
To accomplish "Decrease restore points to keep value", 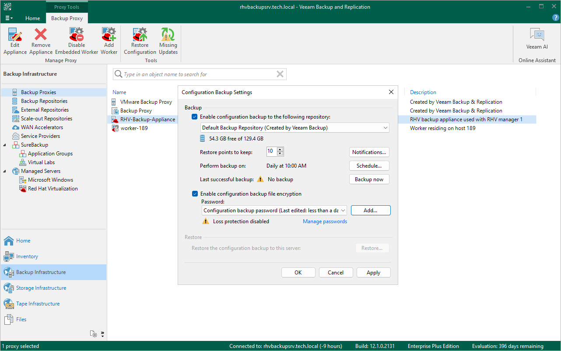I will 280,154.
